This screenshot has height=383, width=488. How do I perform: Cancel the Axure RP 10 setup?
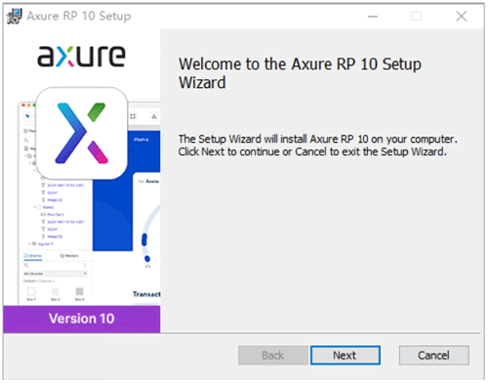pyautogui.click(x=434, y=355)
